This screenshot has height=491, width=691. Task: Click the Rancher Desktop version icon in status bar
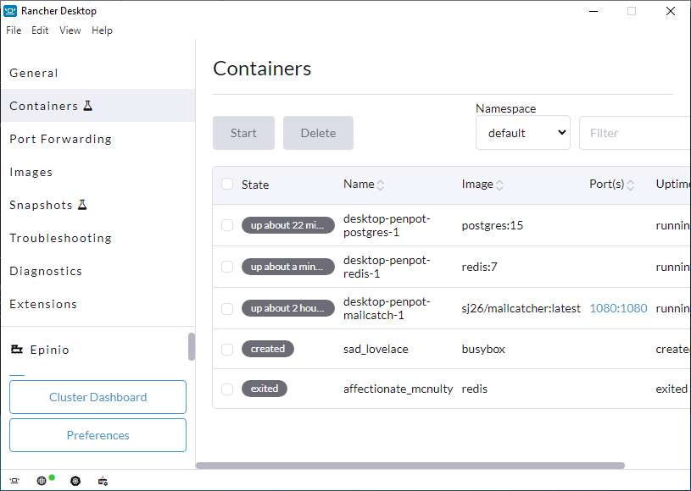click(x=14, y=481)
